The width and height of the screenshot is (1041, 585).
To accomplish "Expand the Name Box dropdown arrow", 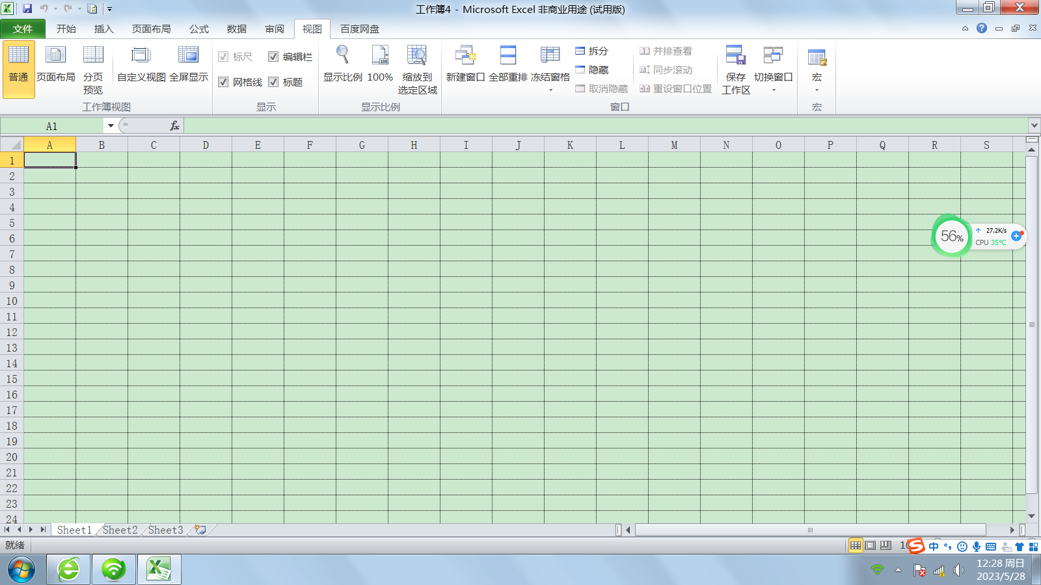I will click(x=111, y=125).
